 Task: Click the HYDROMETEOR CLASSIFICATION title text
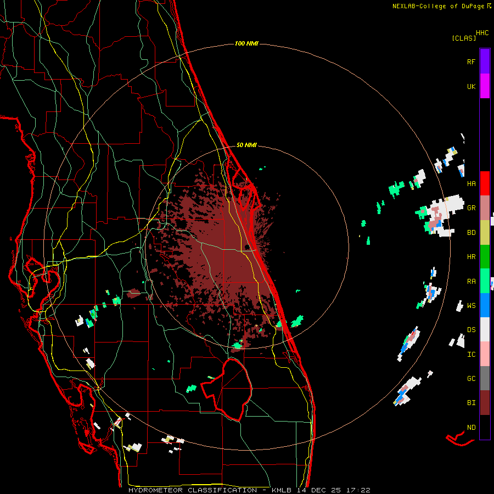pos(193,490)
